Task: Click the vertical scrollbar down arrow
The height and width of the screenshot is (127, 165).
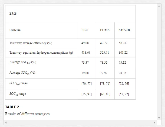Action: click(159, 118)
